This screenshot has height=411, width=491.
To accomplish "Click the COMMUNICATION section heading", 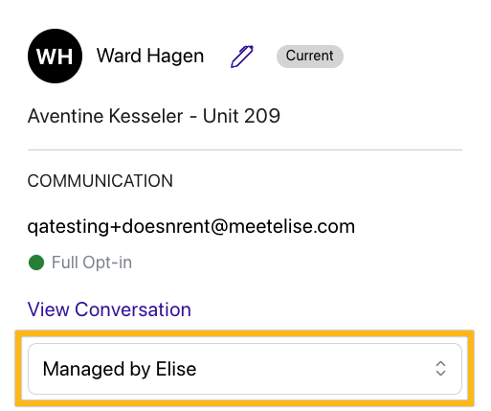I will point(100,181).
